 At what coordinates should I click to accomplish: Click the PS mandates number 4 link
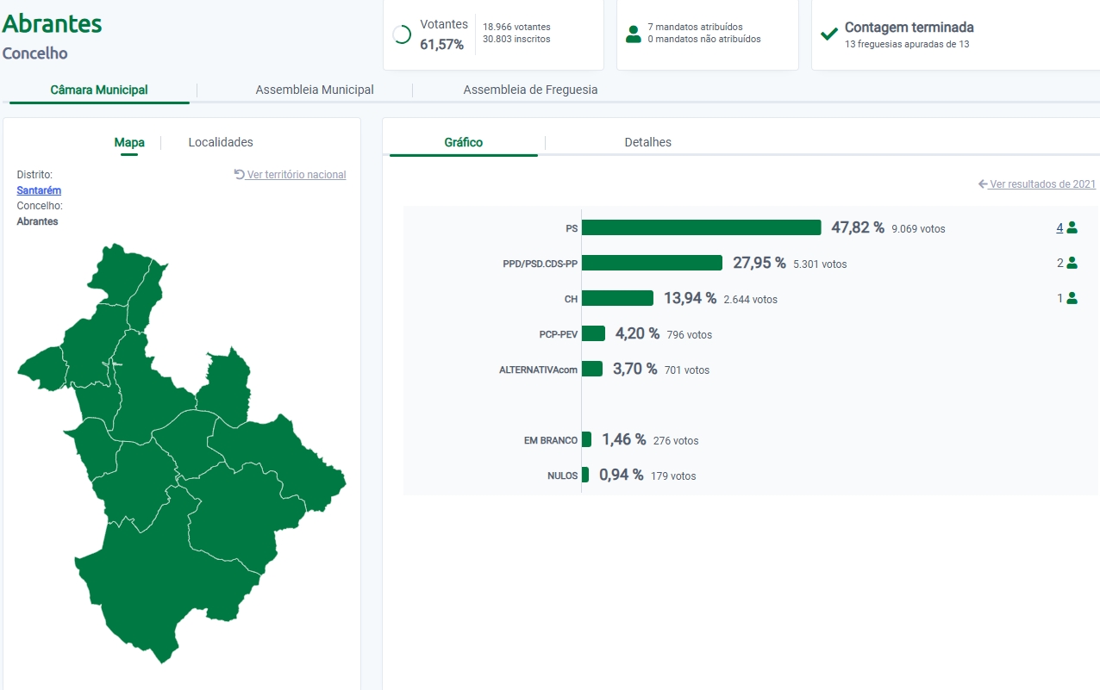1059,228
